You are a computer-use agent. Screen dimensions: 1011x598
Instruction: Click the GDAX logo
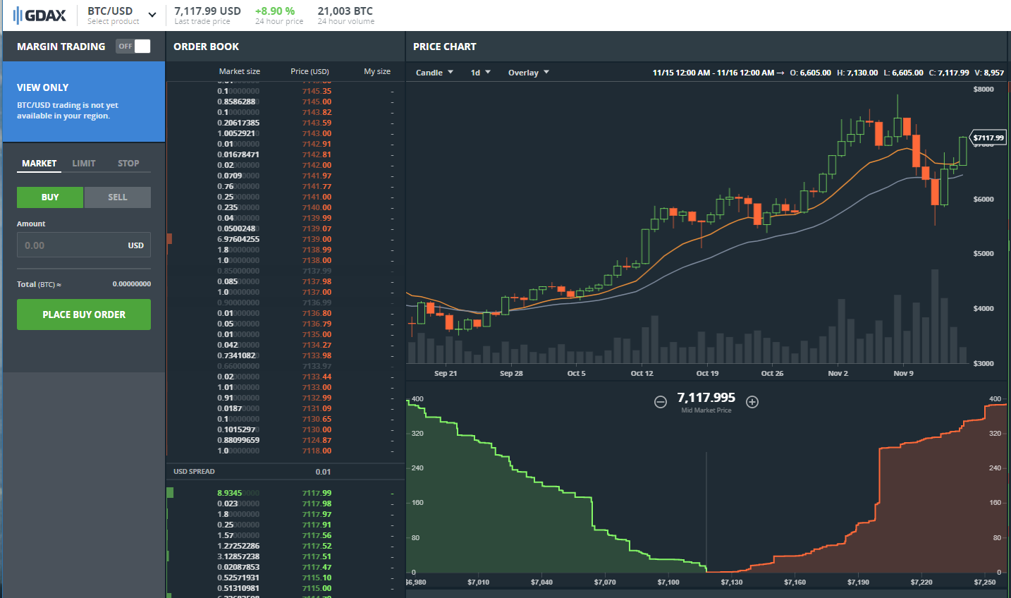pyautogui.click(x=39, y=15)
